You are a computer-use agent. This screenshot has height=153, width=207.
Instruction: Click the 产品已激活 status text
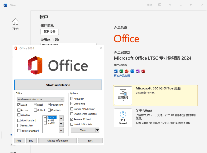tap(122, 53)
